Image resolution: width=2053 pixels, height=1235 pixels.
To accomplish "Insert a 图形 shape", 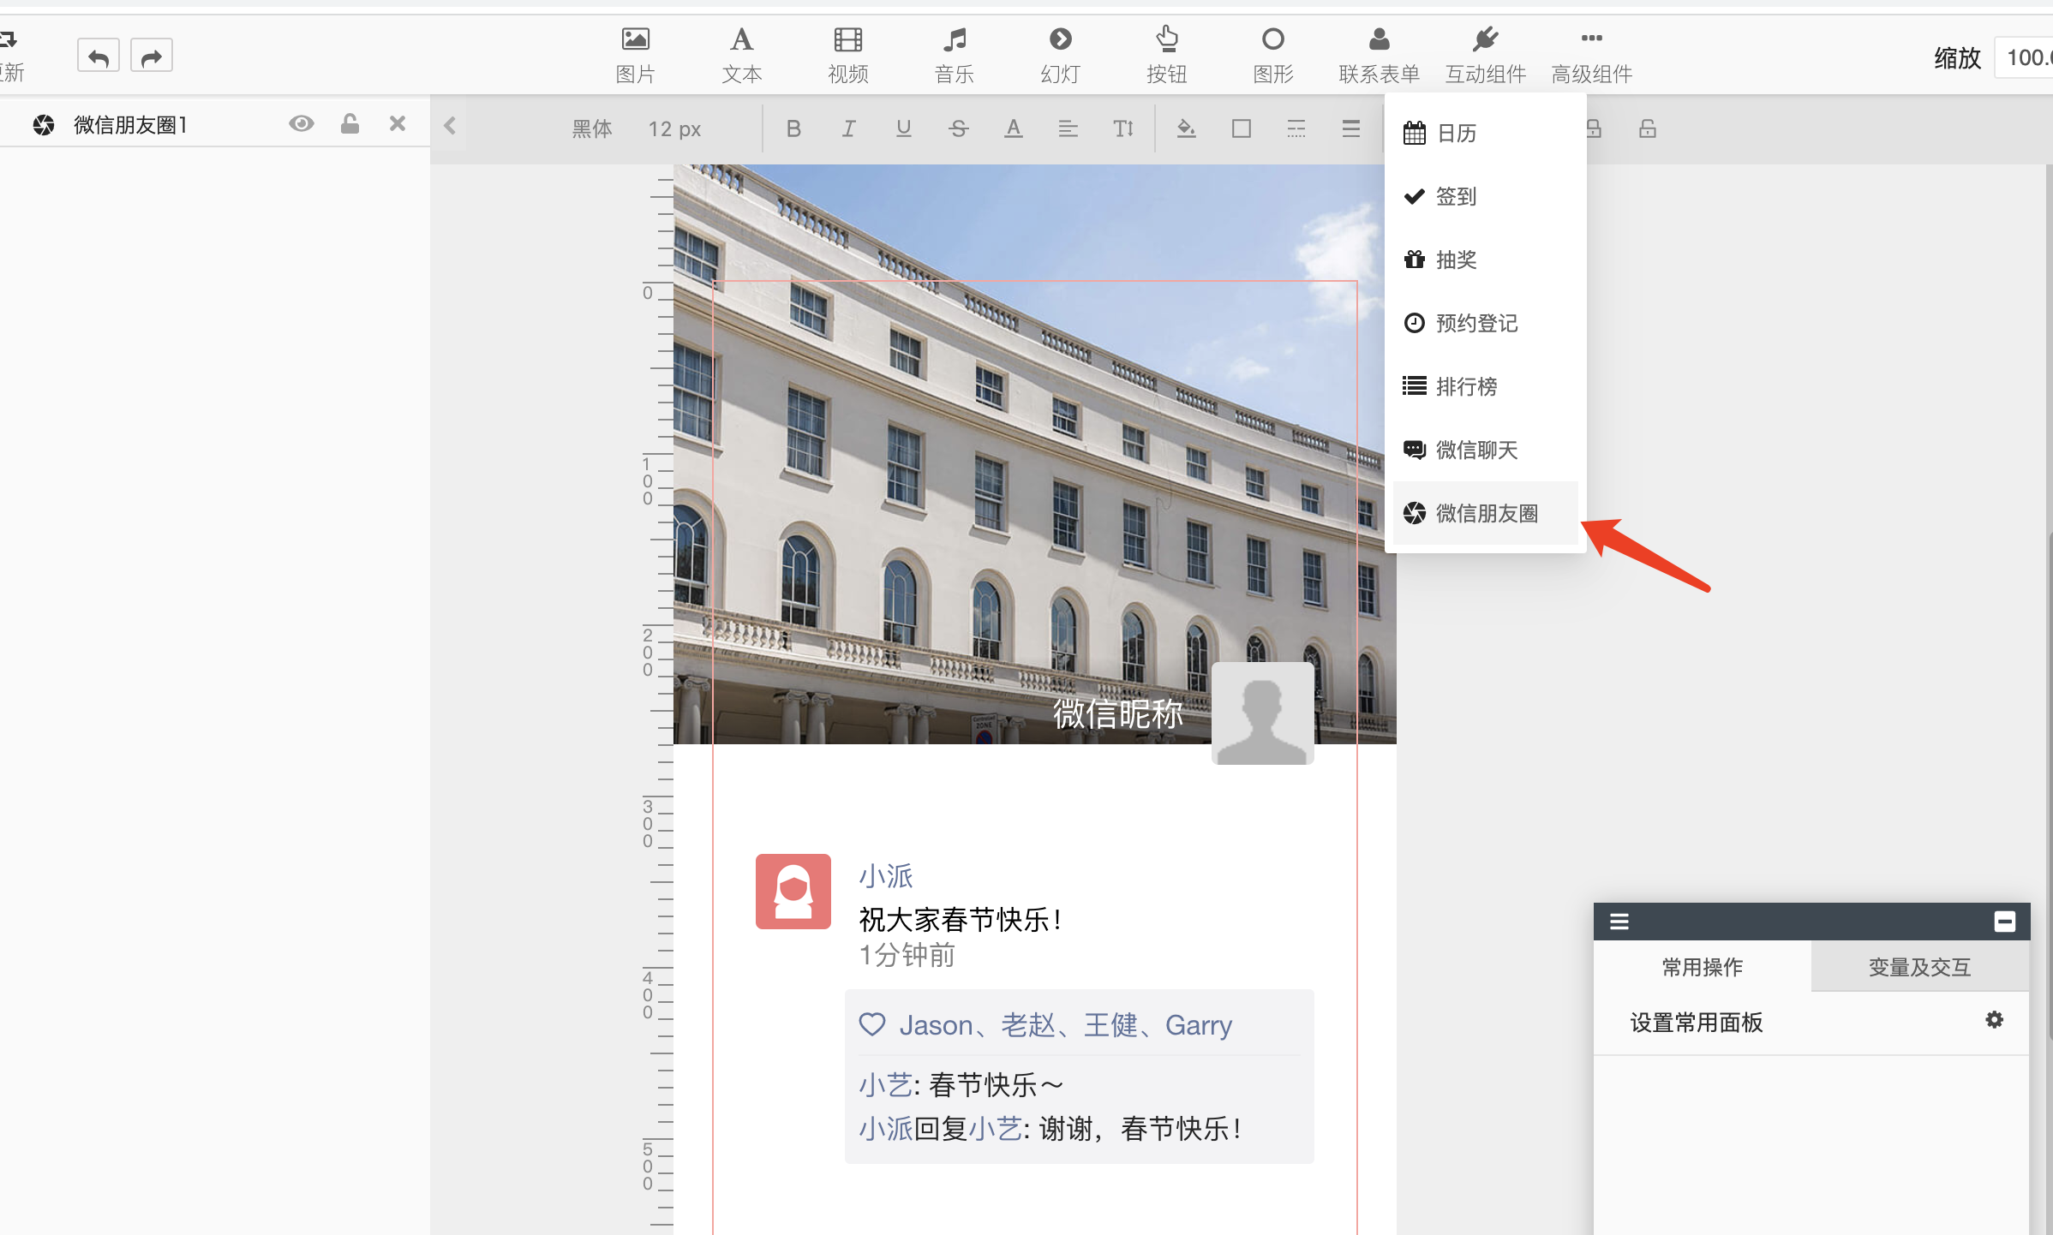I will pyautogui.click(x=1272, y=54).
